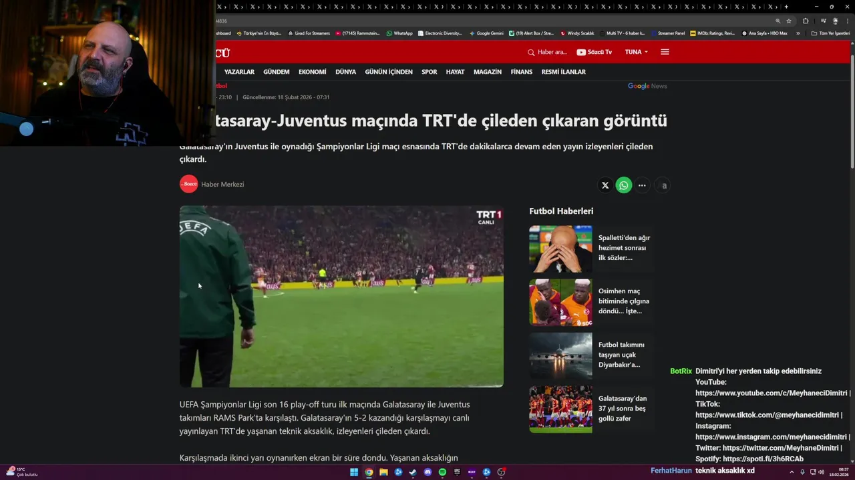
Task: Open Futbol takımını taşıyan uçak headline
Action: (621, 355)
